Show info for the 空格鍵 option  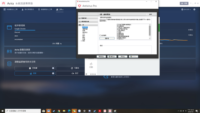click(53, 68)
